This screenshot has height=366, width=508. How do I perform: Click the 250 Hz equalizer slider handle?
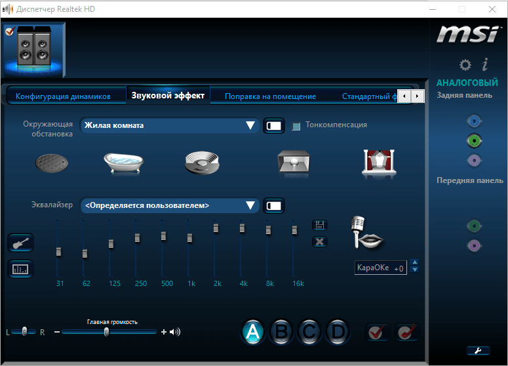(x=138, y=238)
